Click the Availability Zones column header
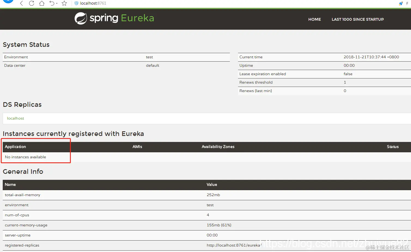Image resolution: width=411 pixels, height=252 pixels. point(218,147)
